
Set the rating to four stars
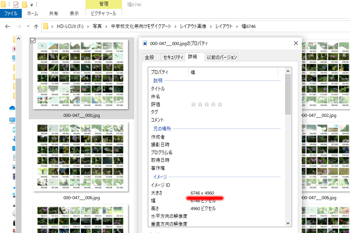[x=213, y=104]
